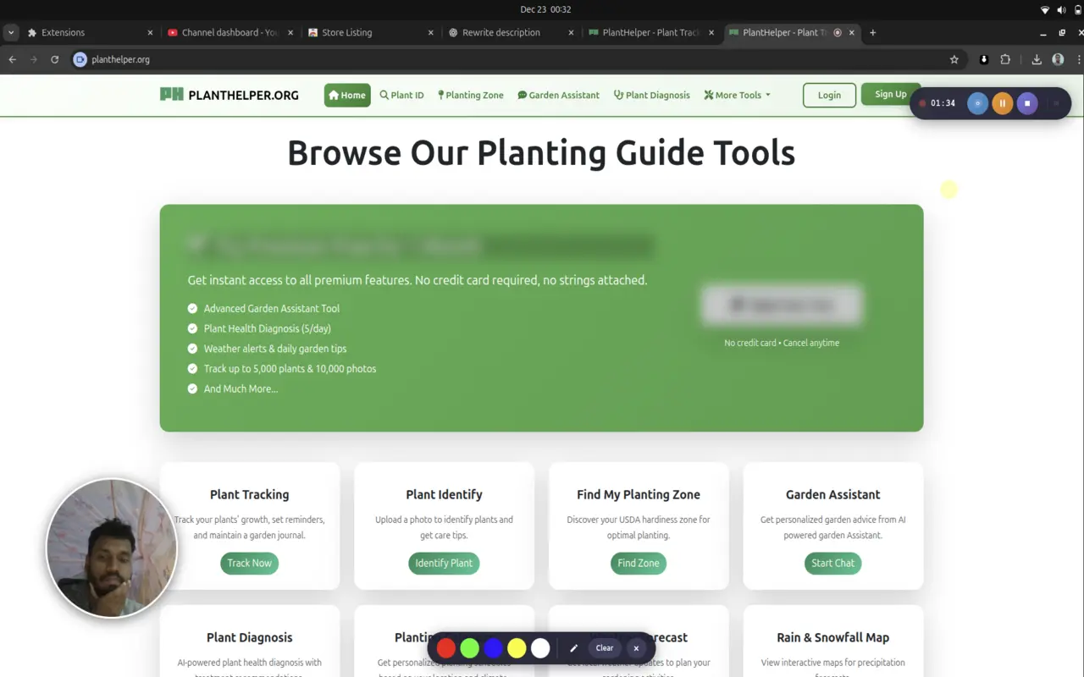The image size is (1084, 677).
Task: Click the Garden Assistant card title
Action: 833,494
